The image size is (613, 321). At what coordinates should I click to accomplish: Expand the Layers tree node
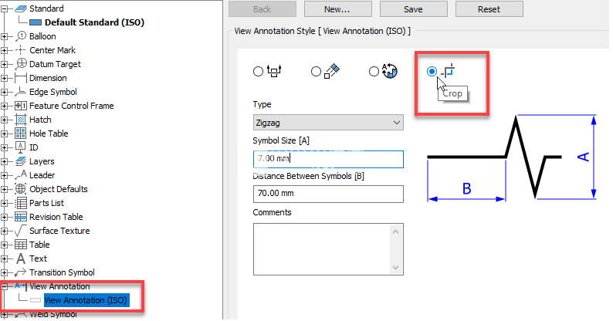coord(5,162)
